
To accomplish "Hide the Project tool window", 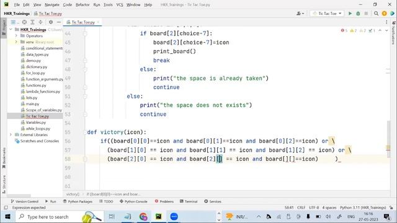I will [x=59, y=22].
